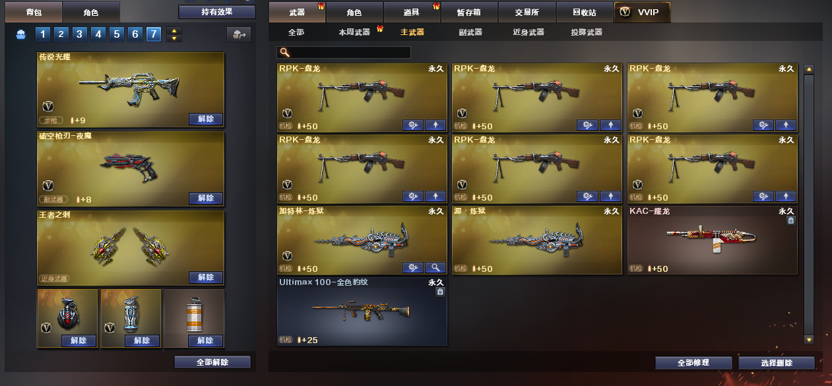Activate backpack slot 7
This screenshot has height=386, width=832.
154,34
